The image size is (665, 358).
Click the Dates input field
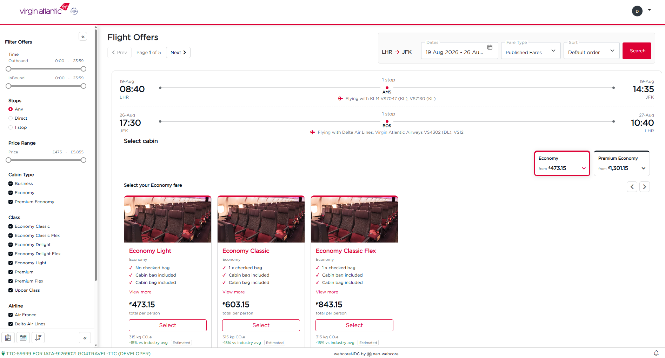pos(459,51)
